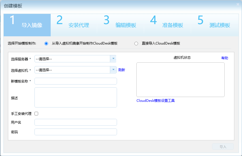Open step 3 编辑模板 tab
This screenshot has width=242, height=156.
coord(121,25)
